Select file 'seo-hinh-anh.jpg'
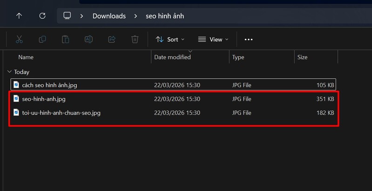This screenshot has height=191, width=372. (173, 99)
